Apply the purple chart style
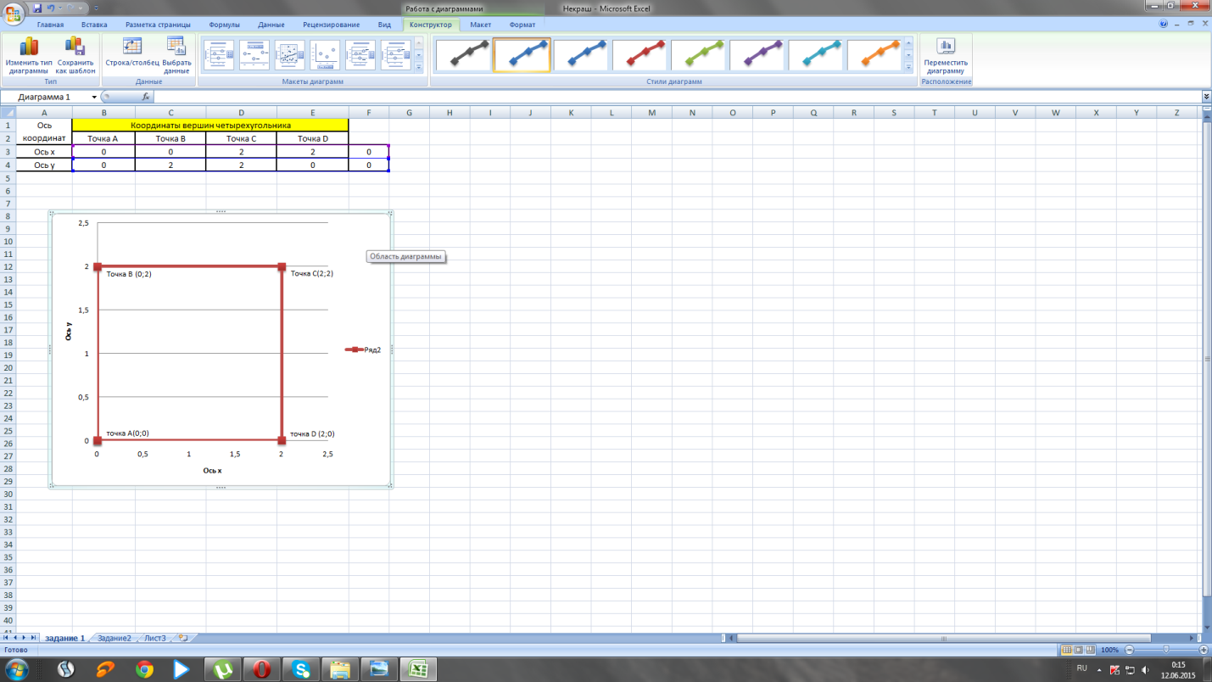 click(x=757, y=55)
